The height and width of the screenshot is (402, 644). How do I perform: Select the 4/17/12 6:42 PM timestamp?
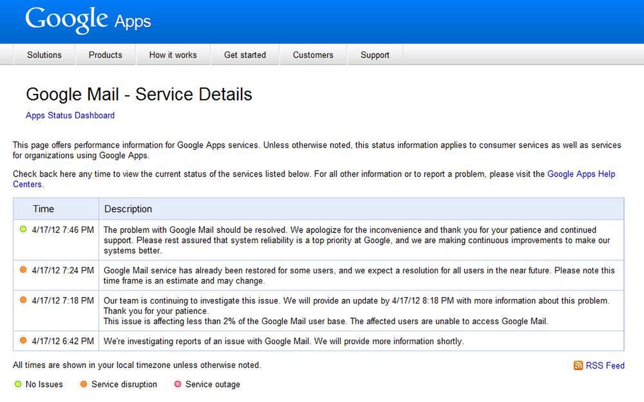[63, 341]
